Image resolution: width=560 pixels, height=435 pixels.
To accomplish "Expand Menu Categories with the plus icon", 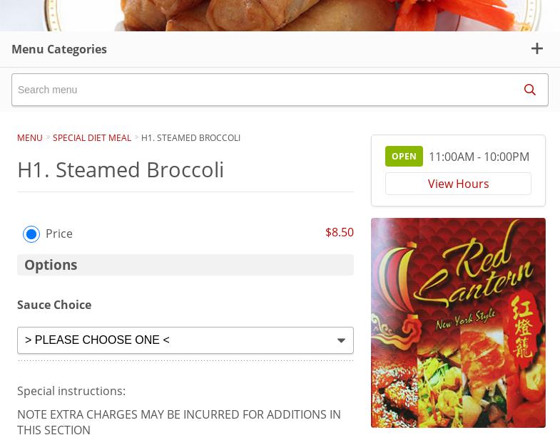I will click(536, 49).
